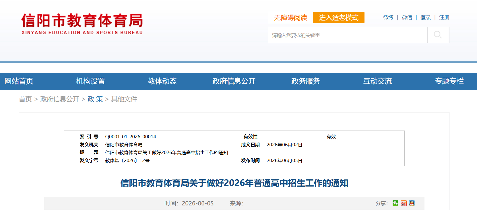Click the 信阳市教育体育局 site logo
477x210 pixels.
[82, 24]
